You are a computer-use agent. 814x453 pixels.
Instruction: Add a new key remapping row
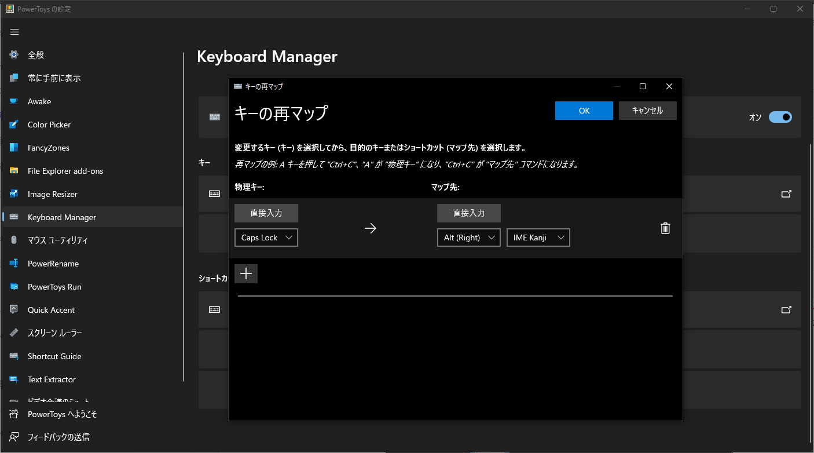point(246,274)
